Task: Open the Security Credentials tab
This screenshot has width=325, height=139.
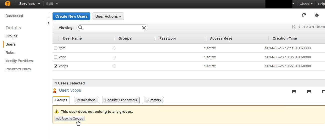Action: [x=121, y=100]
